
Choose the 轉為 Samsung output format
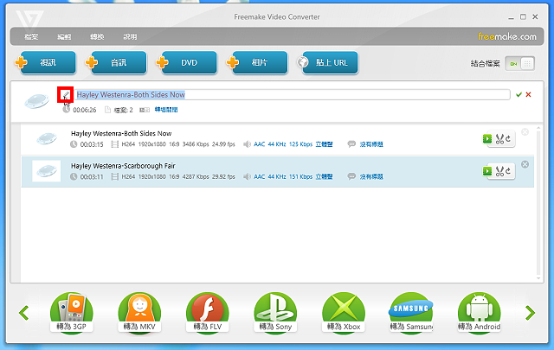click(x=411, y=313)
